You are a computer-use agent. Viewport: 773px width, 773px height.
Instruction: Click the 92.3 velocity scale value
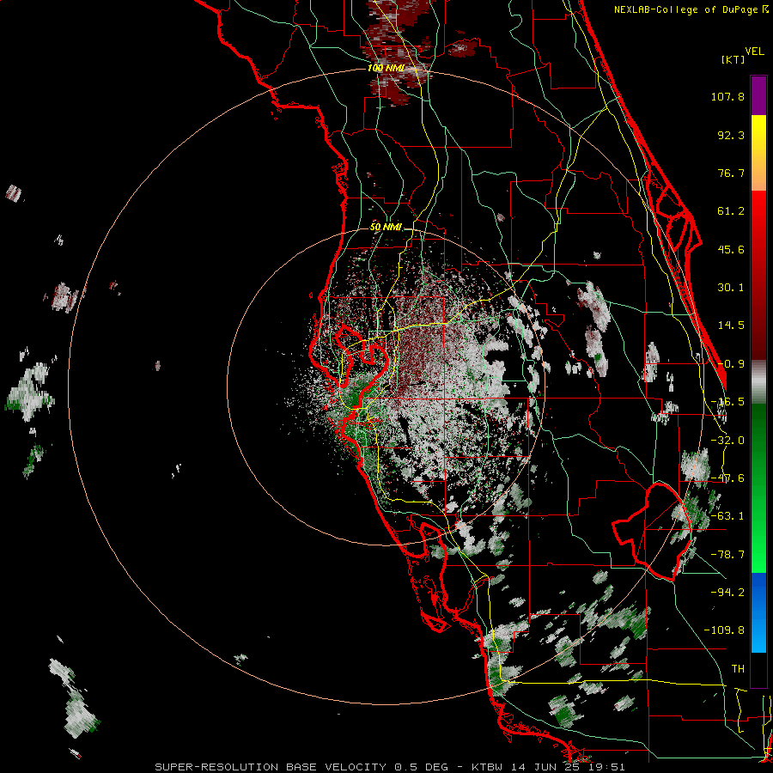(731, 135)
